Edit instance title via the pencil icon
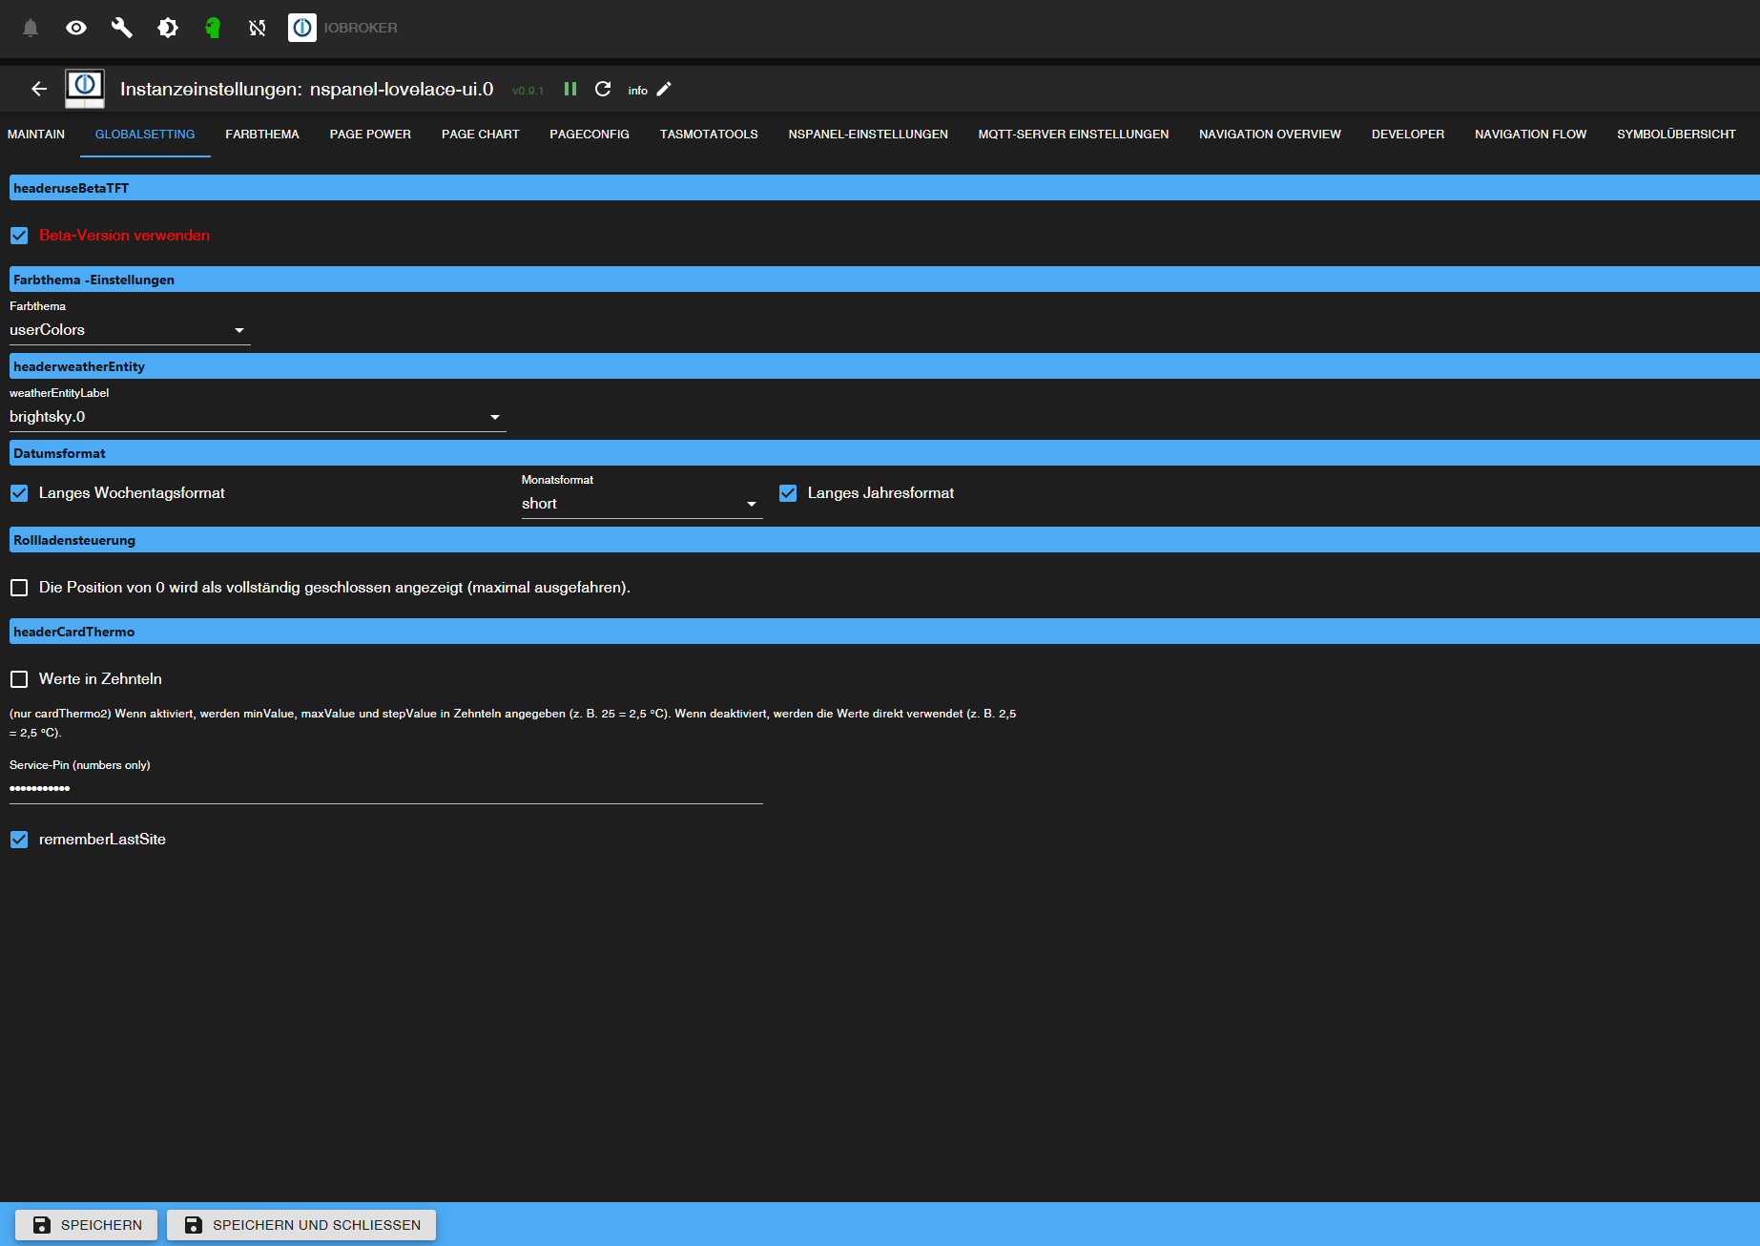The height and width of the screenshot is (1246, 1760). 665,89
